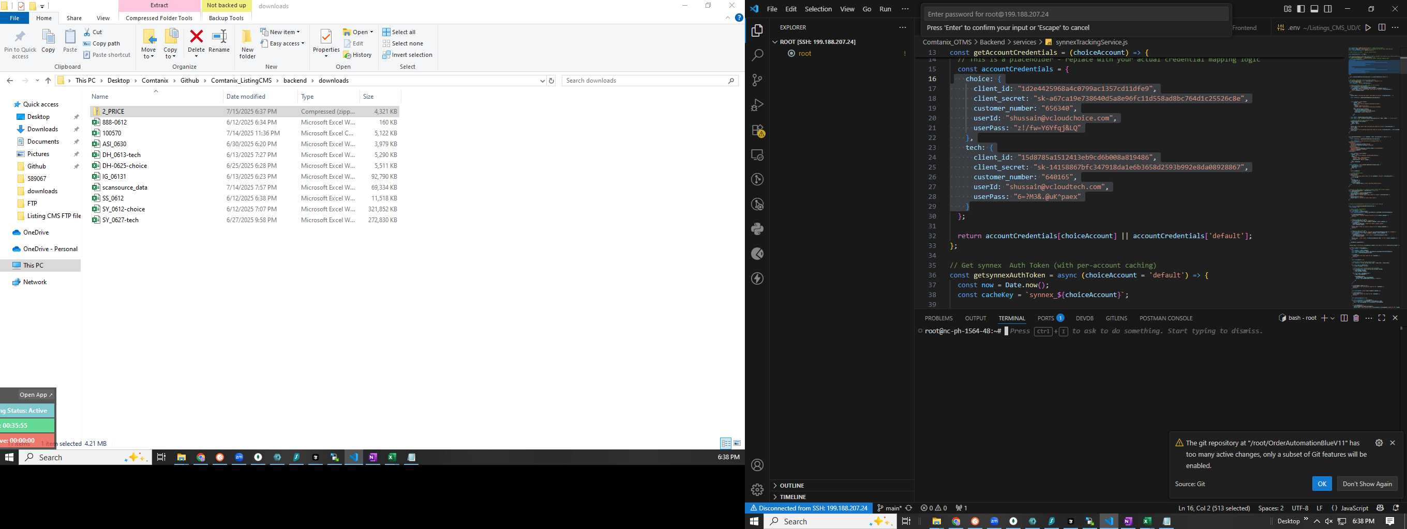
Task: Open Run and Debug view icon
Action: tap(758, 105)
